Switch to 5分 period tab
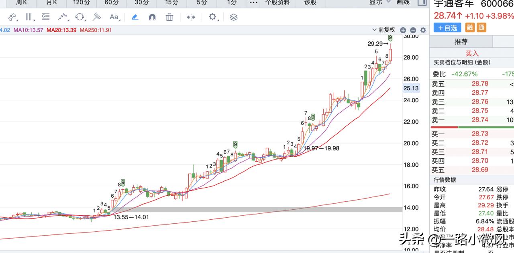514x253 pixels. [x=202, y=2]
